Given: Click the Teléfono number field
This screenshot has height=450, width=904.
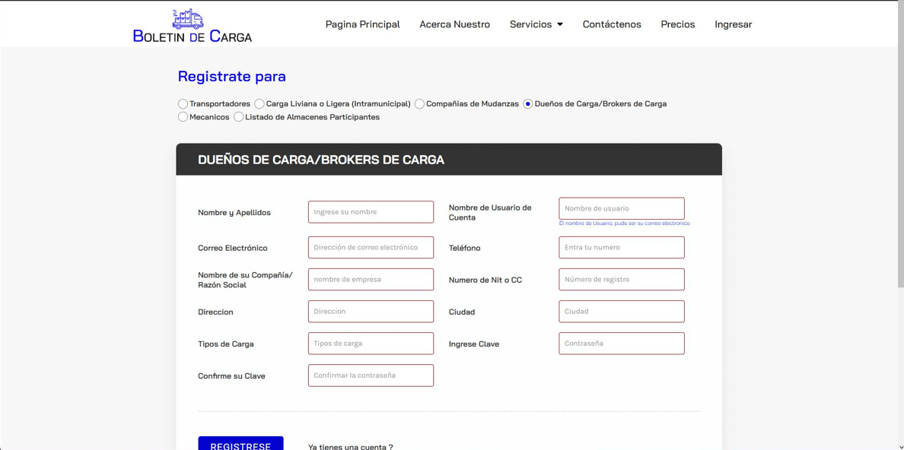Looking at the screenshot, I should (x=621, y=247).
